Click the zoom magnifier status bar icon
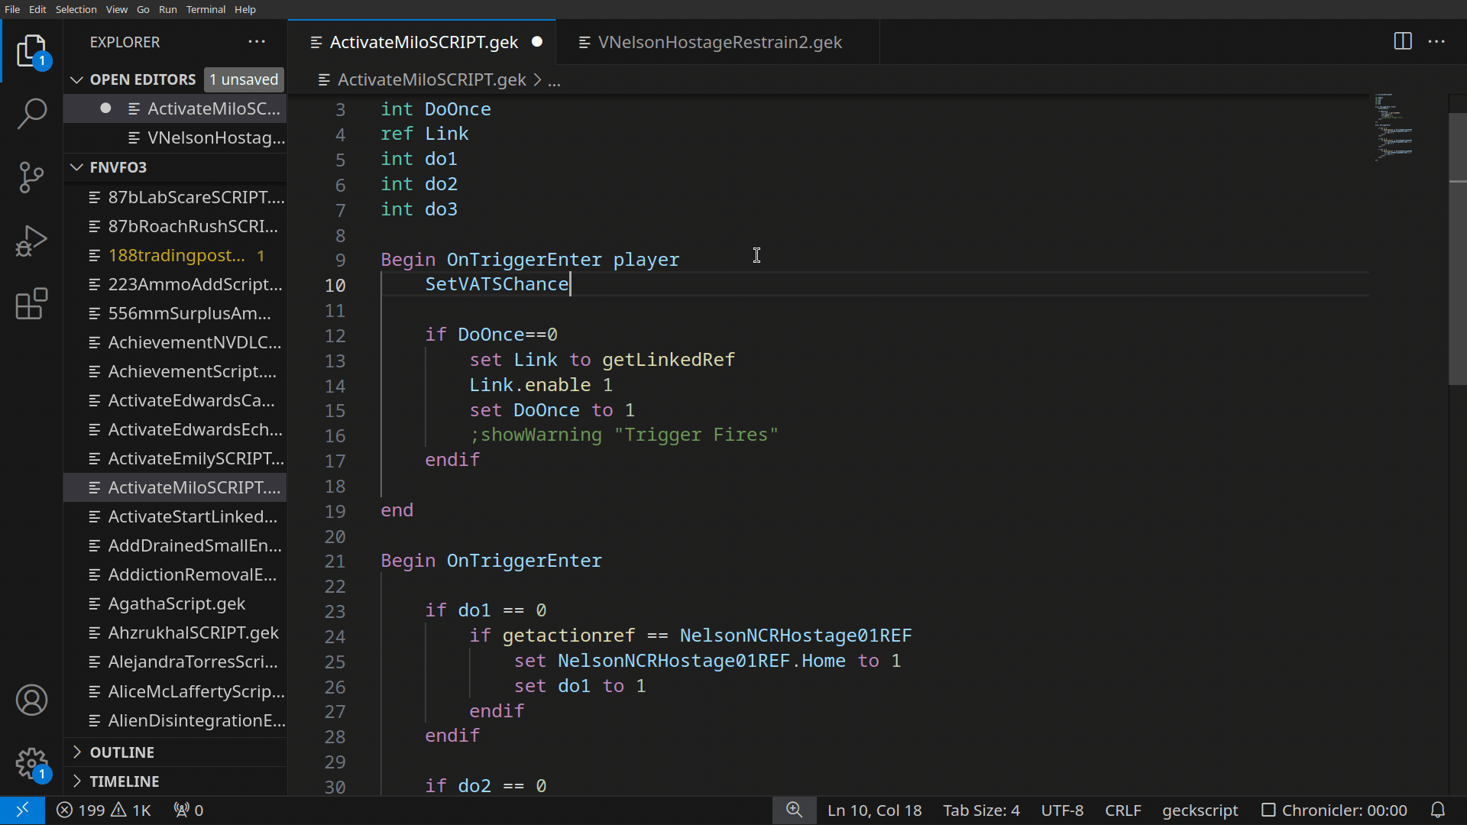The height and width of the screenshot is (825, 1467). click(794, 810)
